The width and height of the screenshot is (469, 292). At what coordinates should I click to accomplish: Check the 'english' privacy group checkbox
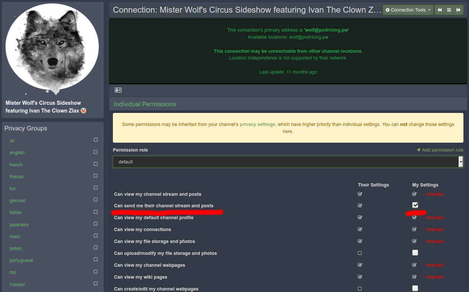(x=95, y=152)
